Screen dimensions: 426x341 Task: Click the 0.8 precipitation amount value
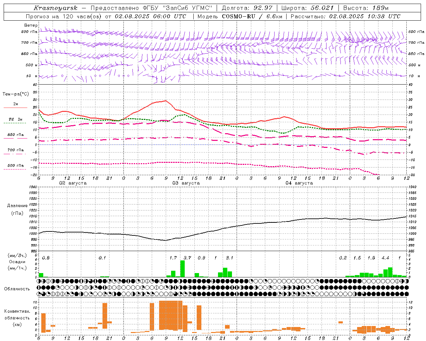point(46,258)
